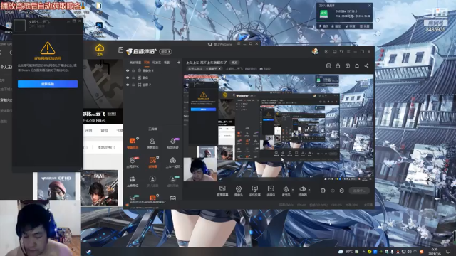
Task: Click the CFHD game thumbnail
Action: [56, 186]
